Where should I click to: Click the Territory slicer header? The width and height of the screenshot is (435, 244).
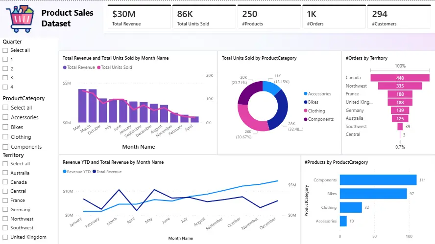13,155
